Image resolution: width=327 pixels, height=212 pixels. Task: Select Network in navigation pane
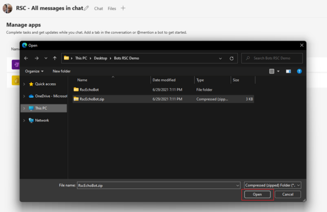pyautogui.click(x=42, y=120)
